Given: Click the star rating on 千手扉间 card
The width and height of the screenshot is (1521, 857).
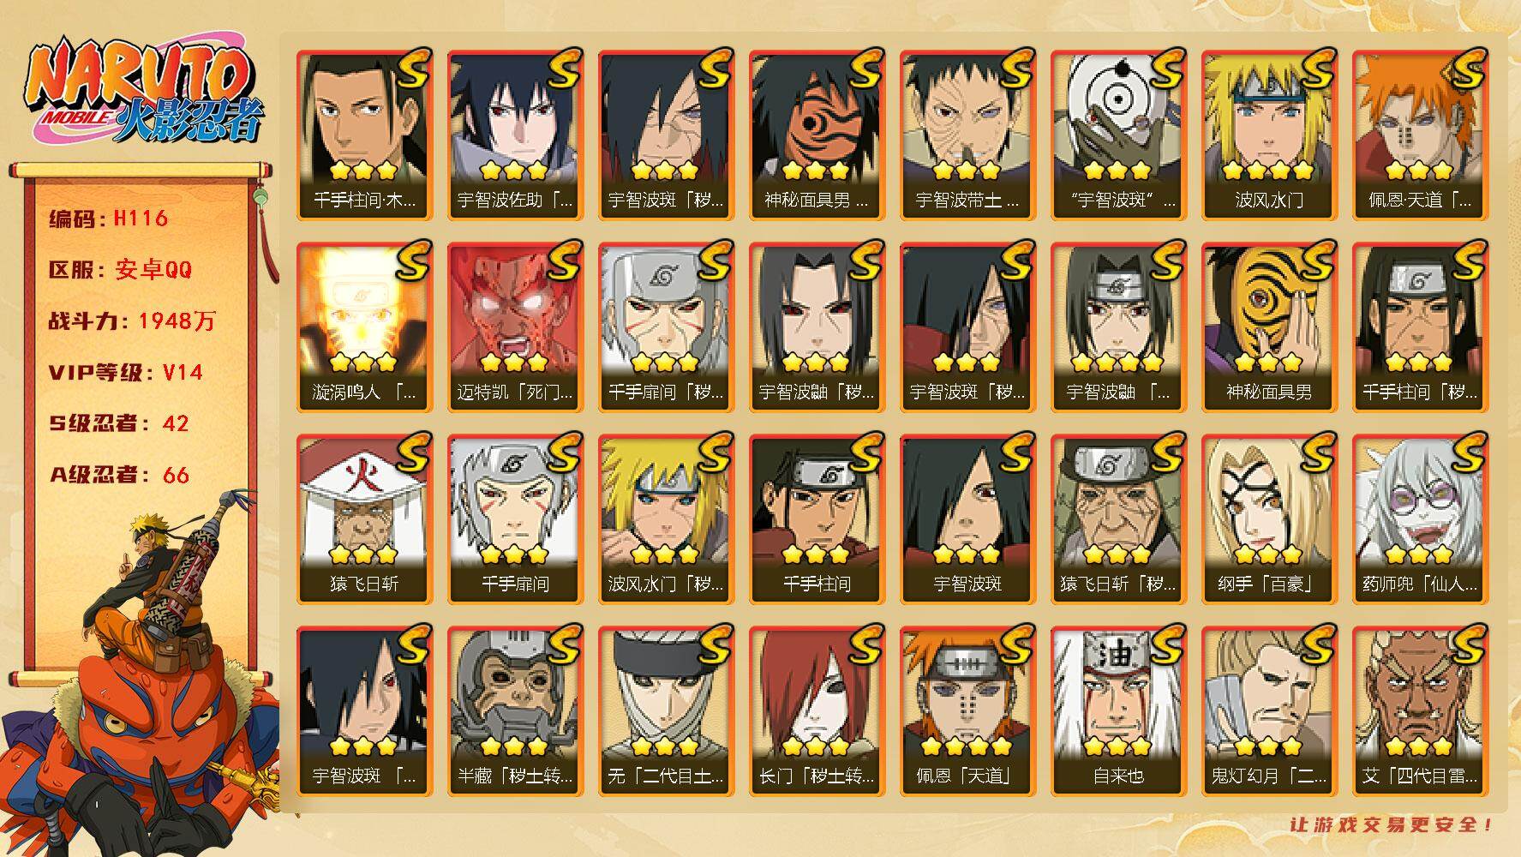Looking at the screenshot, I should (x=515, y=554).
